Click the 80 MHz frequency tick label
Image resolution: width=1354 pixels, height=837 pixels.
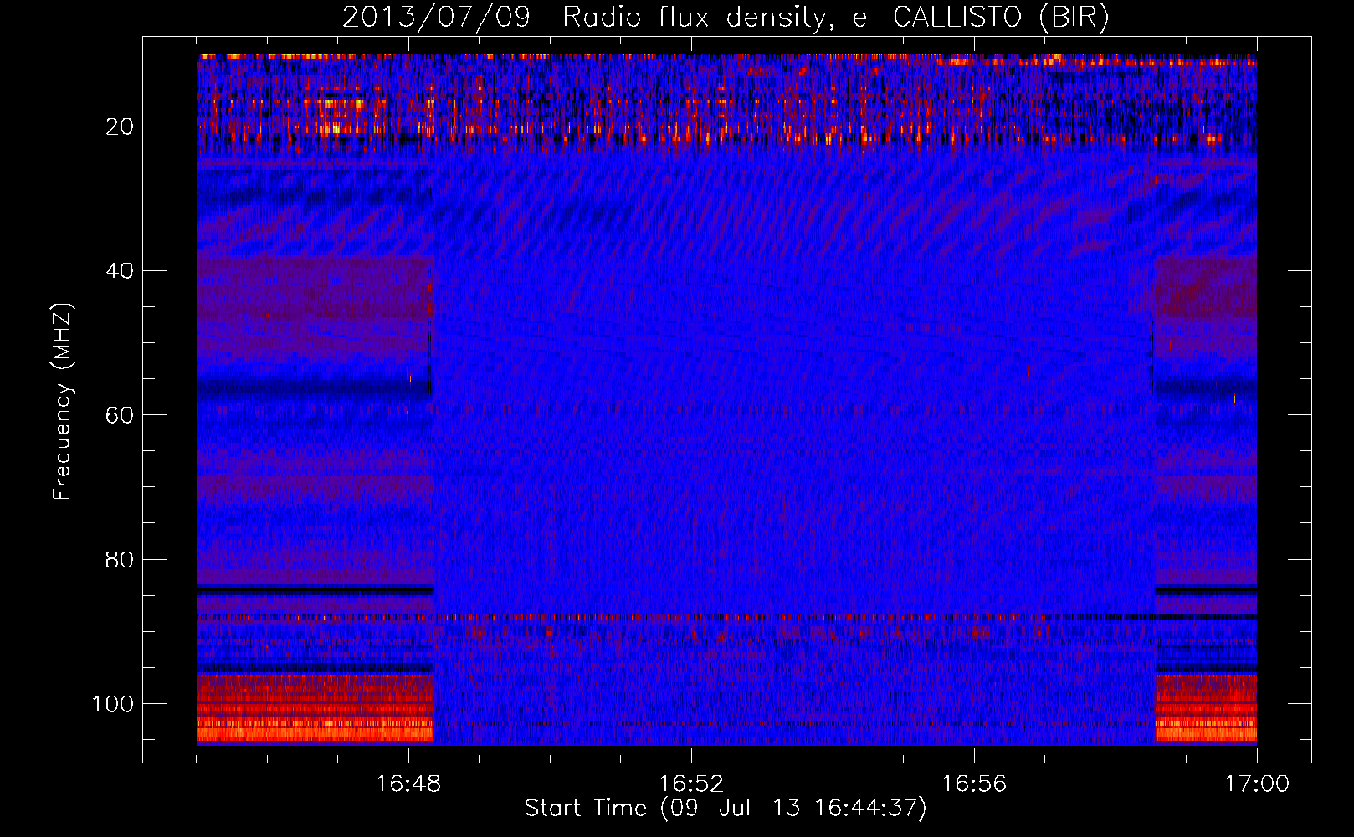(x=120, y=559)
